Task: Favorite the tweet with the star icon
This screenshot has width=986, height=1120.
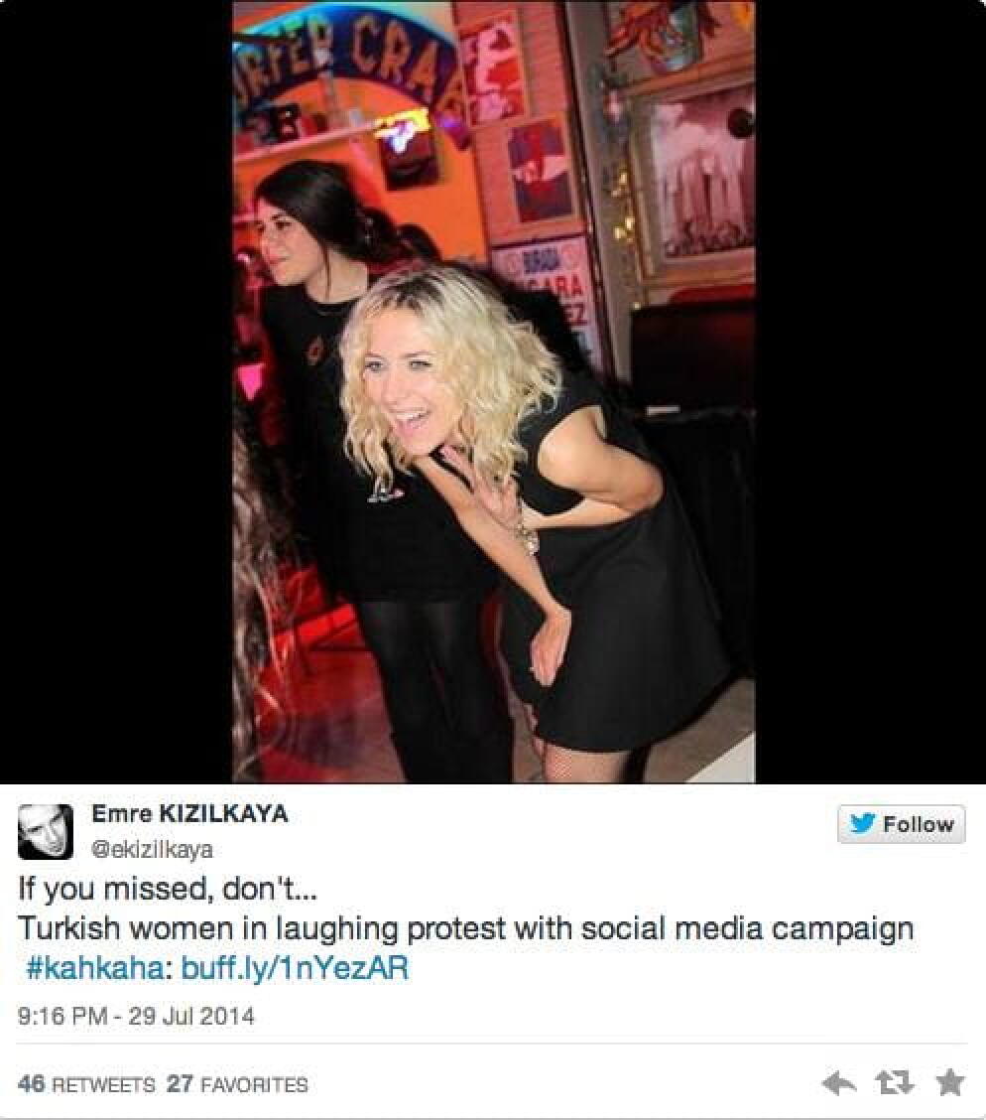Action: [949, 1082]
